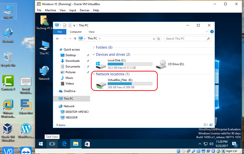The height and width of the screenshot is (154, 244).
Task: Go back in File Explorer
Action: [x=58, y=39]
